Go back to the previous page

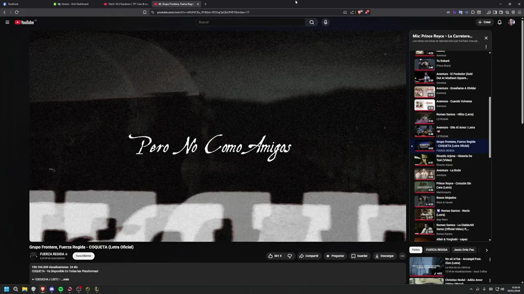coord(5,12)
